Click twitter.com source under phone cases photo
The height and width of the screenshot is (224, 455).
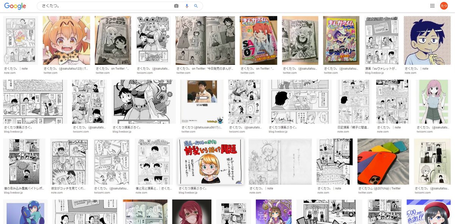(365, 193)
